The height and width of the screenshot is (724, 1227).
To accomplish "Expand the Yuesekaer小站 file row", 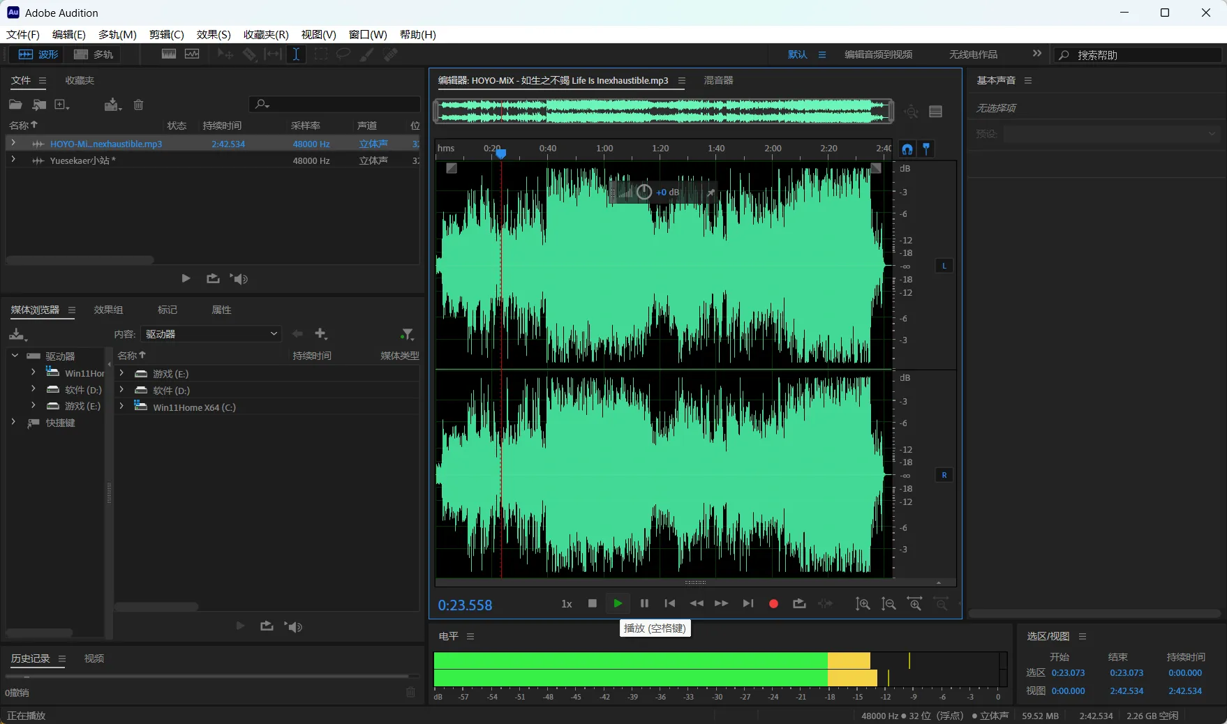I will tap(13, 160).
